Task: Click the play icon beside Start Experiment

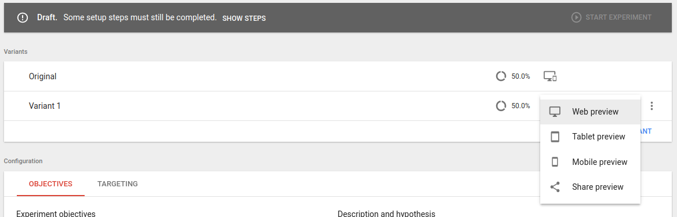Action: pyautogui.click(x=576, y=18)
